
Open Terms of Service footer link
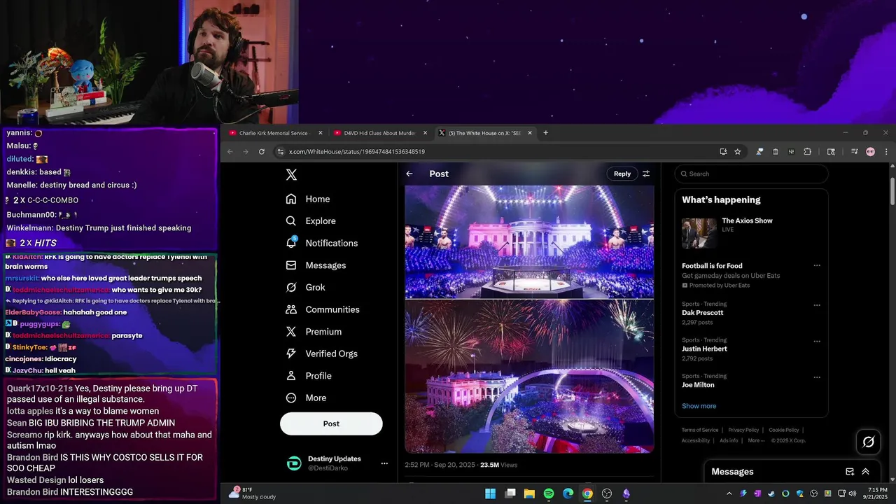point(700,430)
